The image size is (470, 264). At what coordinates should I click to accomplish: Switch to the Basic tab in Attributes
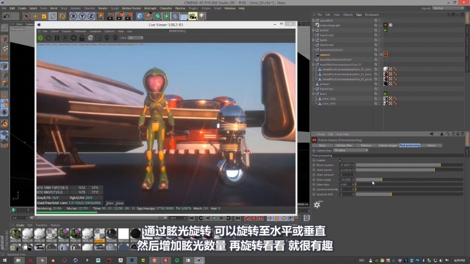point(323,145)
